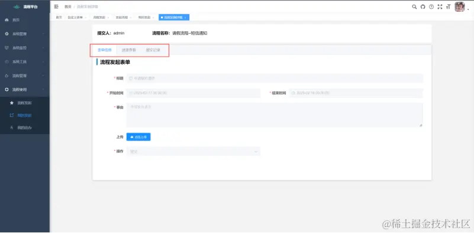Click the icon beside 流程管理 menu
The image size is (474, 233).
click(7, 76)
